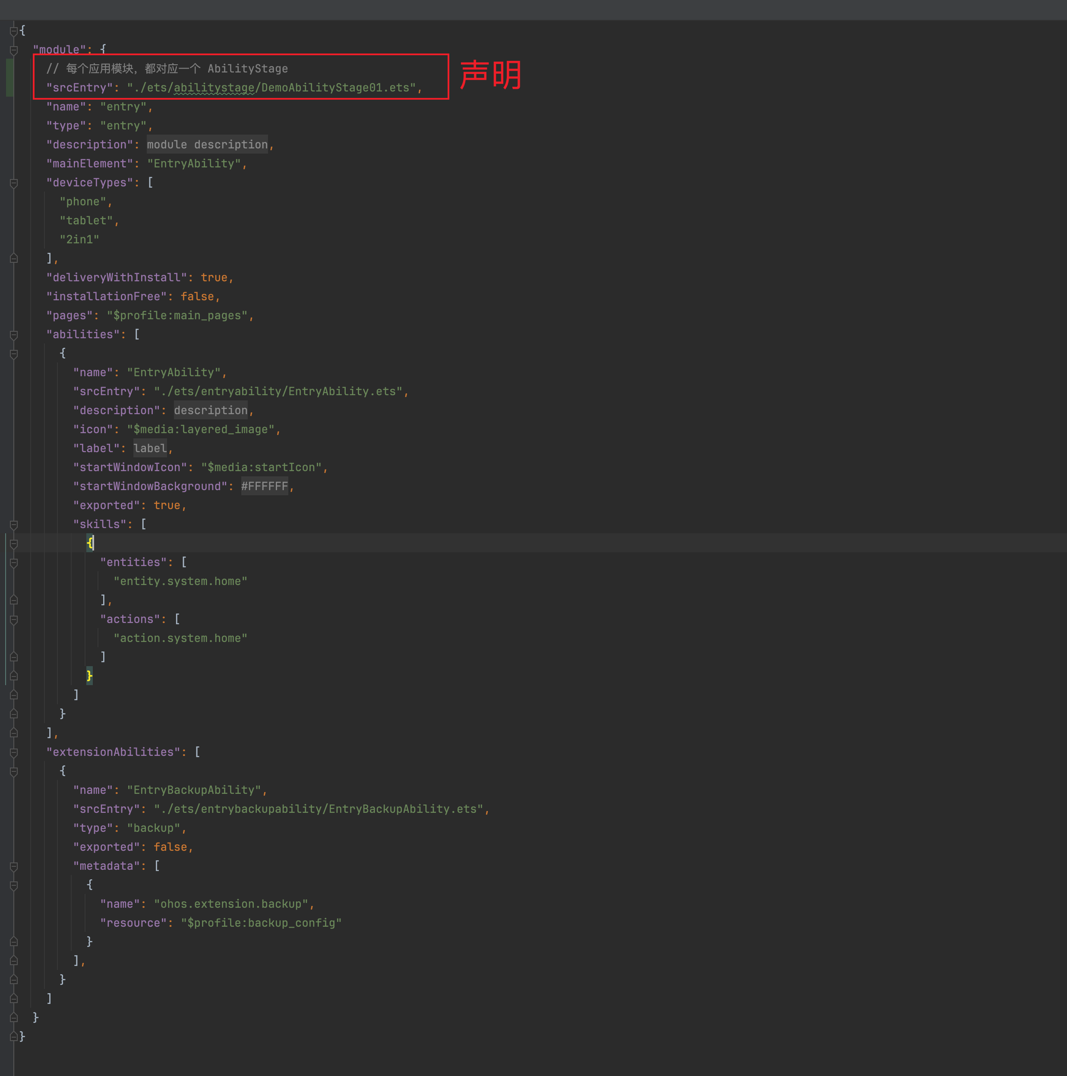Collapse the "entities" array fold marker
1067x1076 pixels.
coord(14,563)
